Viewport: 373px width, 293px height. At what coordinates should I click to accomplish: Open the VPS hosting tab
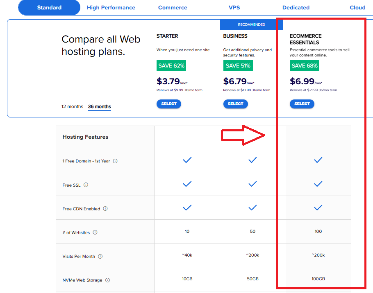[234, 7]
